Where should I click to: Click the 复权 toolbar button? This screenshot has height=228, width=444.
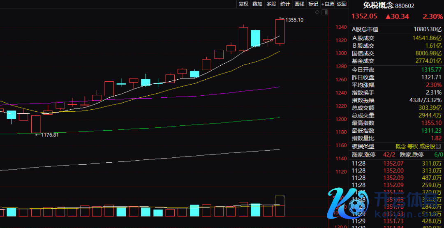tap(243, 4)
